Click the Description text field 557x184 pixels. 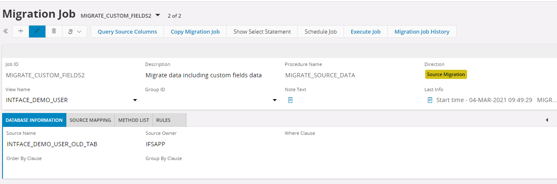click(204, 75)
